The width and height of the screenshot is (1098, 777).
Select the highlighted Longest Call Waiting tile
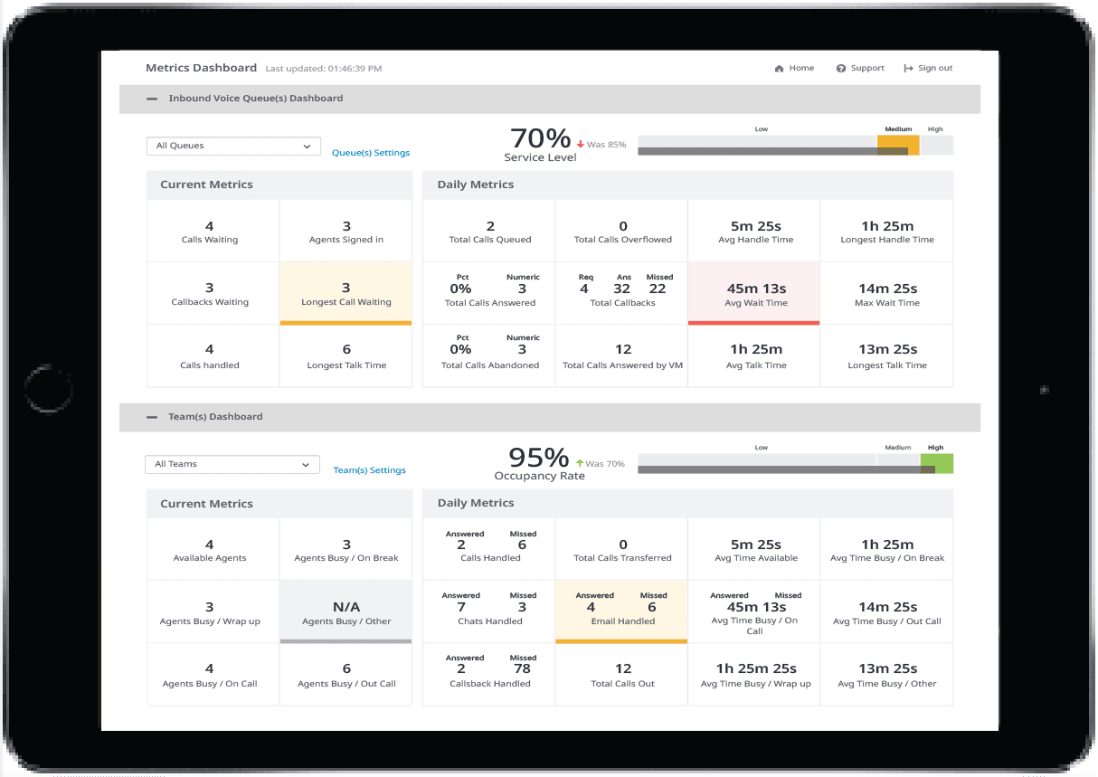[345, 293]
